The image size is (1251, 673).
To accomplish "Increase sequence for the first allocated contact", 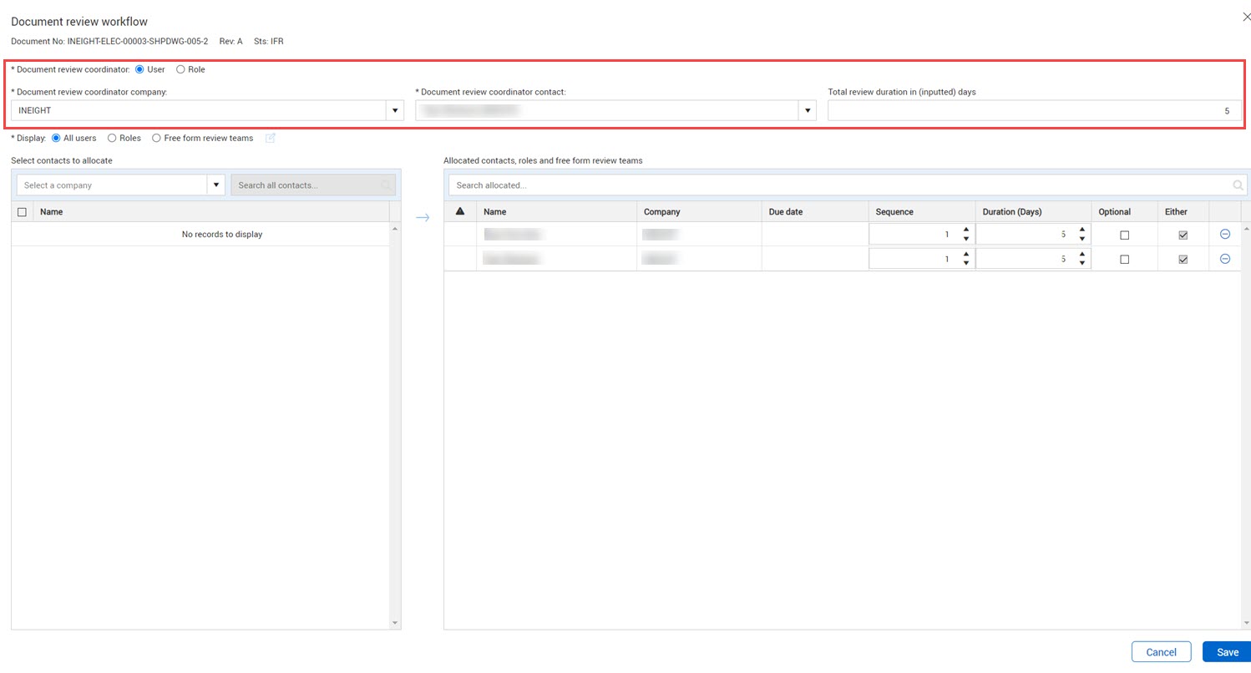I will click(966, 230).
